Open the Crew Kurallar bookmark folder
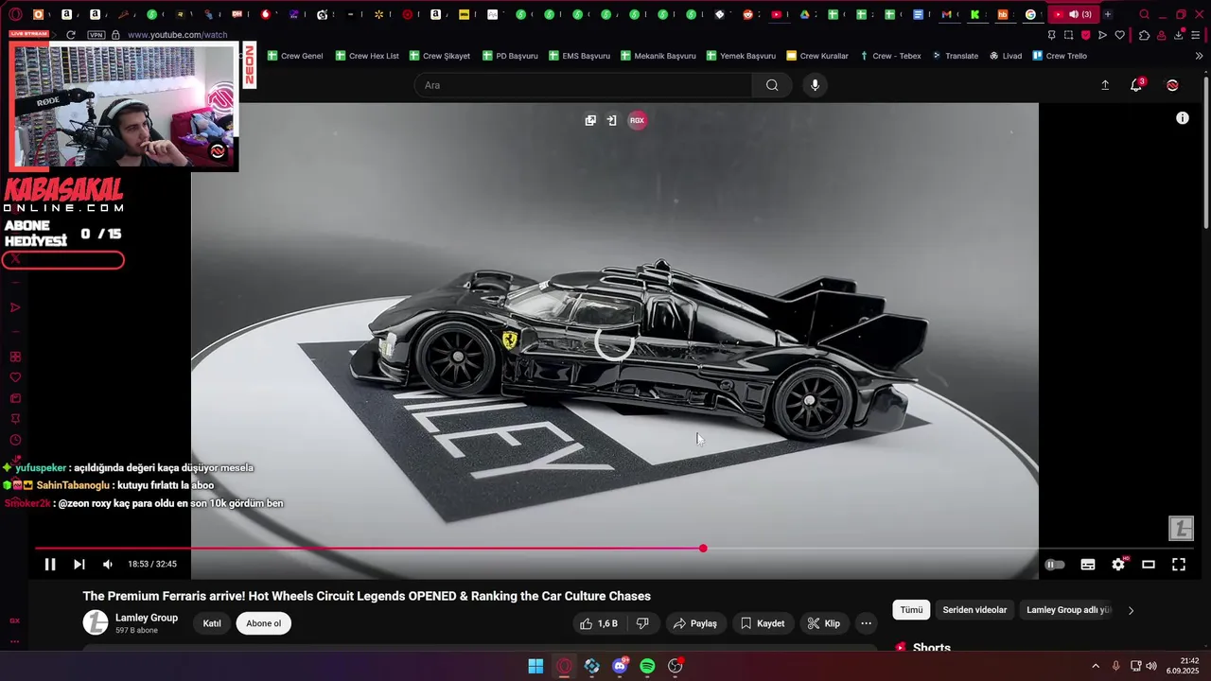The height and width of the screenshot is (681, 1211). (817, 56)
